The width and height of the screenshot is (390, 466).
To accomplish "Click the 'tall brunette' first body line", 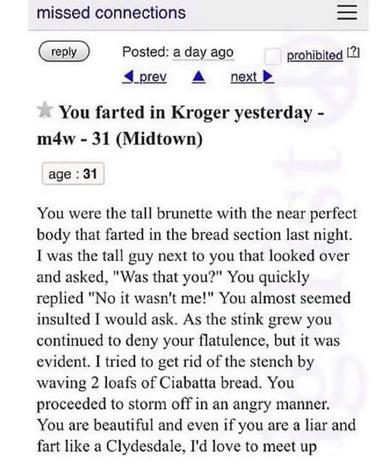I will point(197,214).
